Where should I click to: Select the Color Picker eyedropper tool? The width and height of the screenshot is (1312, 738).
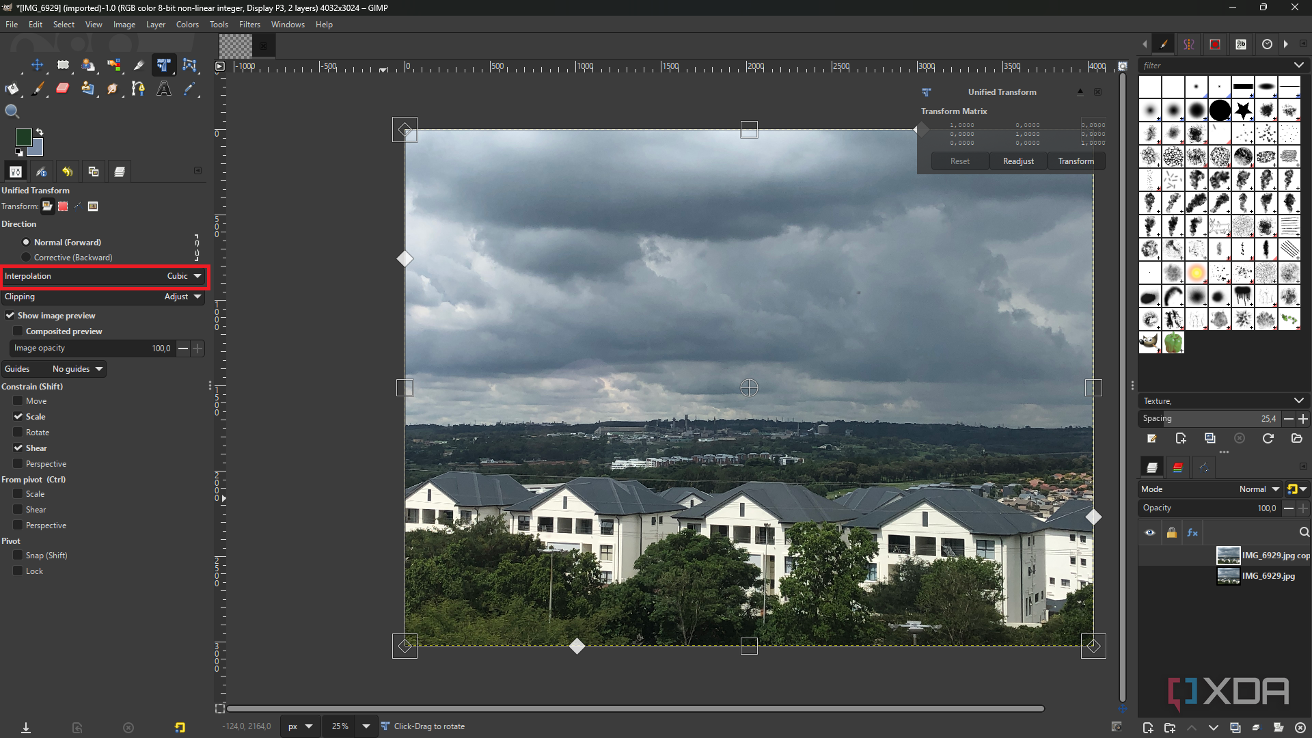pyautogui.click(x=189, y=88)
